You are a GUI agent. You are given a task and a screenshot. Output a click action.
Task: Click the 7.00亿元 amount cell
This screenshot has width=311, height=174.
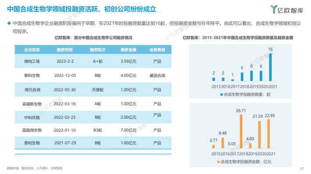pos(128,130)
